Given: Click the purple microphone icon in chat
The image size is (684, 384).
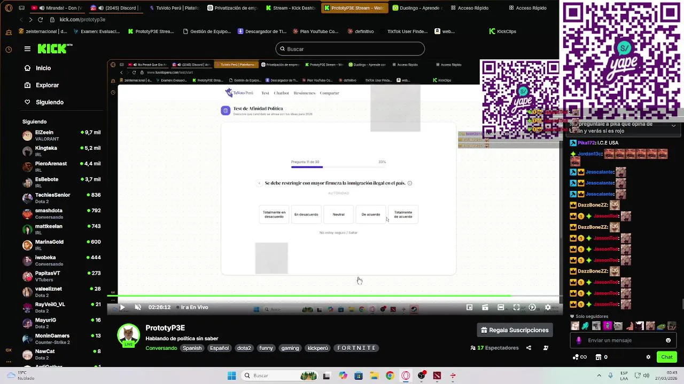Looking at the screenshot, I should coord(579,340).
